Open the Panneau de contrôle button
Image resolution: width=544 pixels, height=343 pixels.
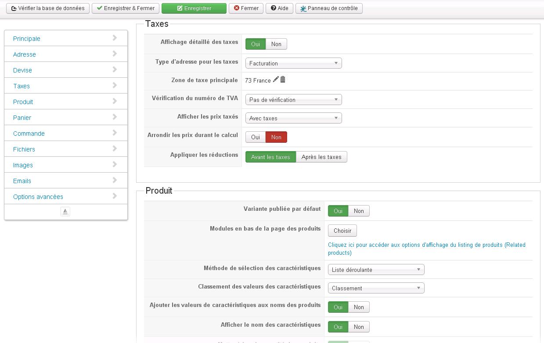329,8
